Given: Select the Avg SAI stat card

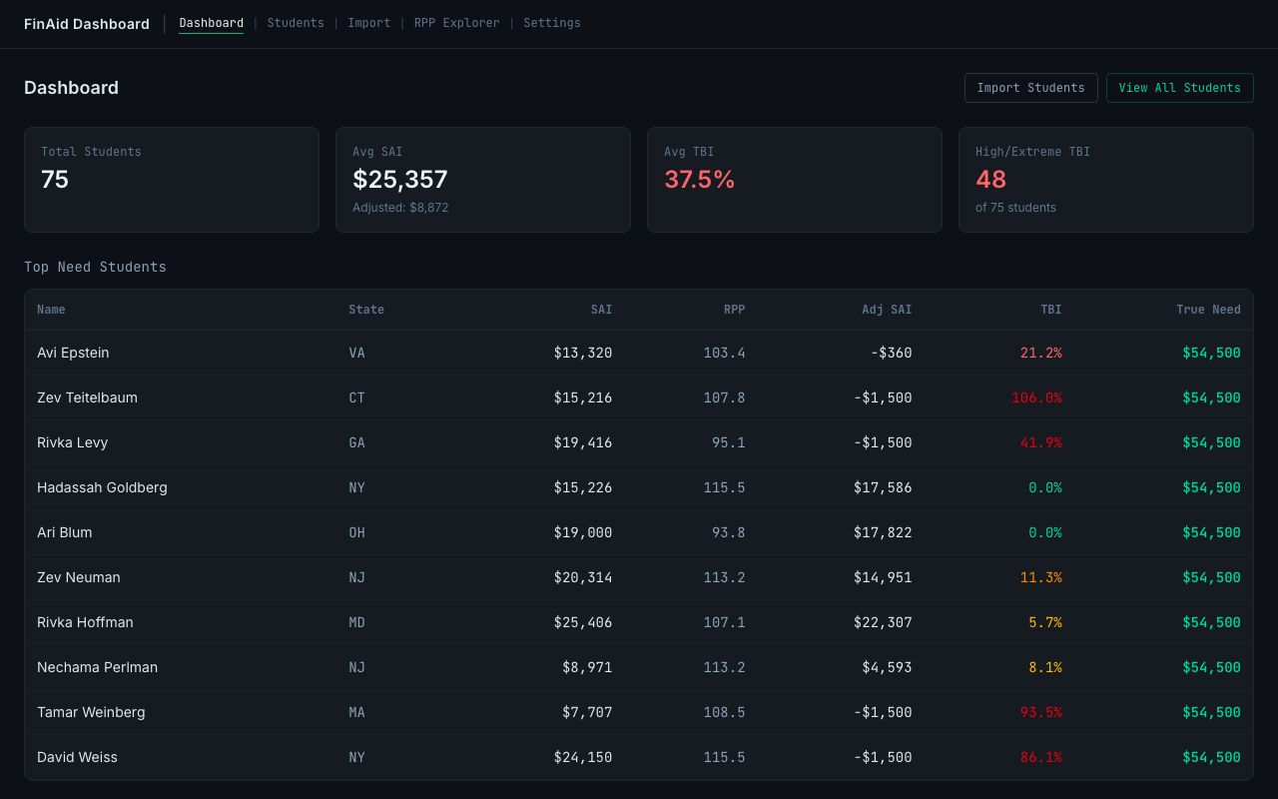Looking at the screenshot, I should click(x=482, y=180).
